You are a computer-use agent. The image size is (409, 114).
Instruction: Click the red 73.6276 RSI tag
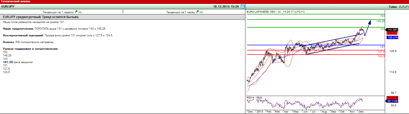coord(392,98)
